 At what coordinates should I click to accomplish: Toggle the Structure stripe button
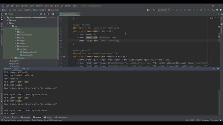(x=1, y=109)
